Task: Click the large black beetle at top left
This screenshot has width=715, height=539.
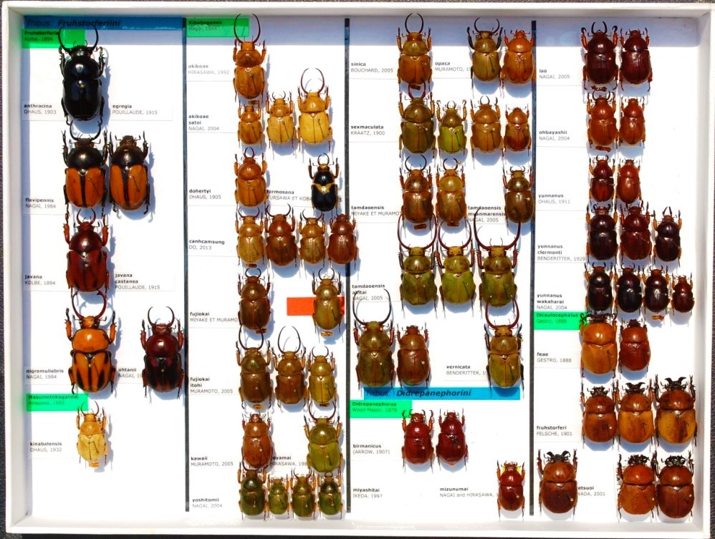Action: tap(81, 84)
